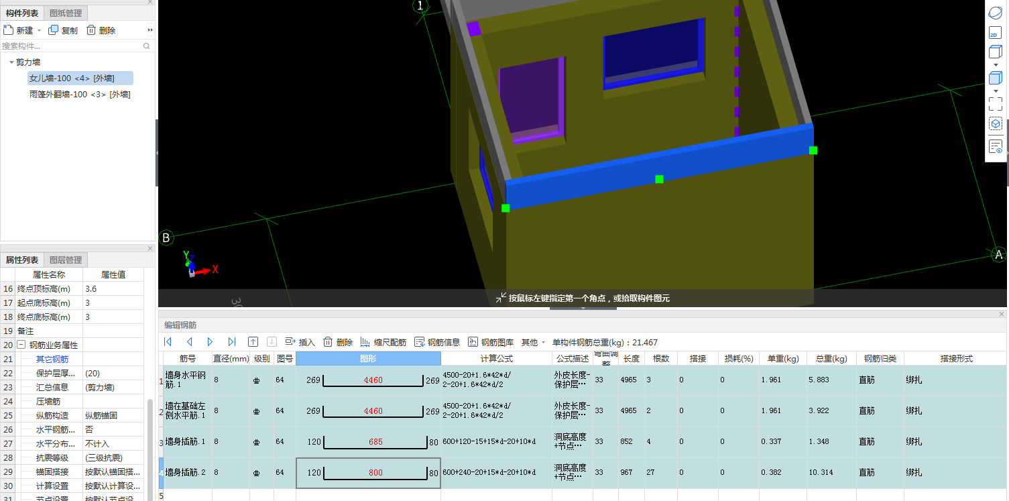
Task: Click 删除 in the rebar editing toolbar
Action: [338, 342]
